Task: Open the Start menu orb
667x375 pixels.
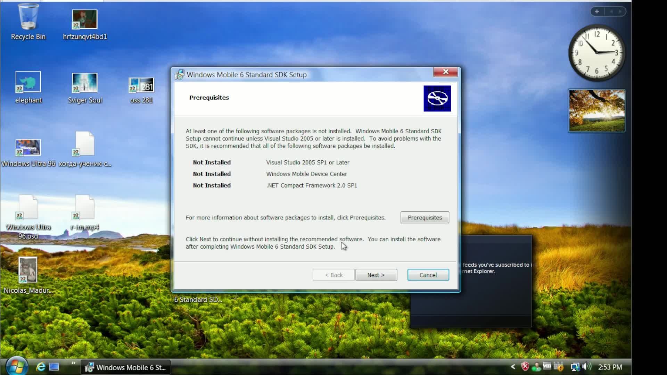Action: click(x=16, y=366)
